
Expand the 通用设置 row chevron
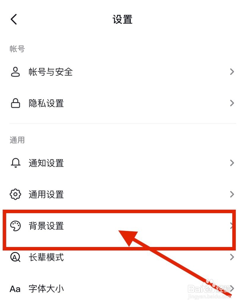coord(232,194)
